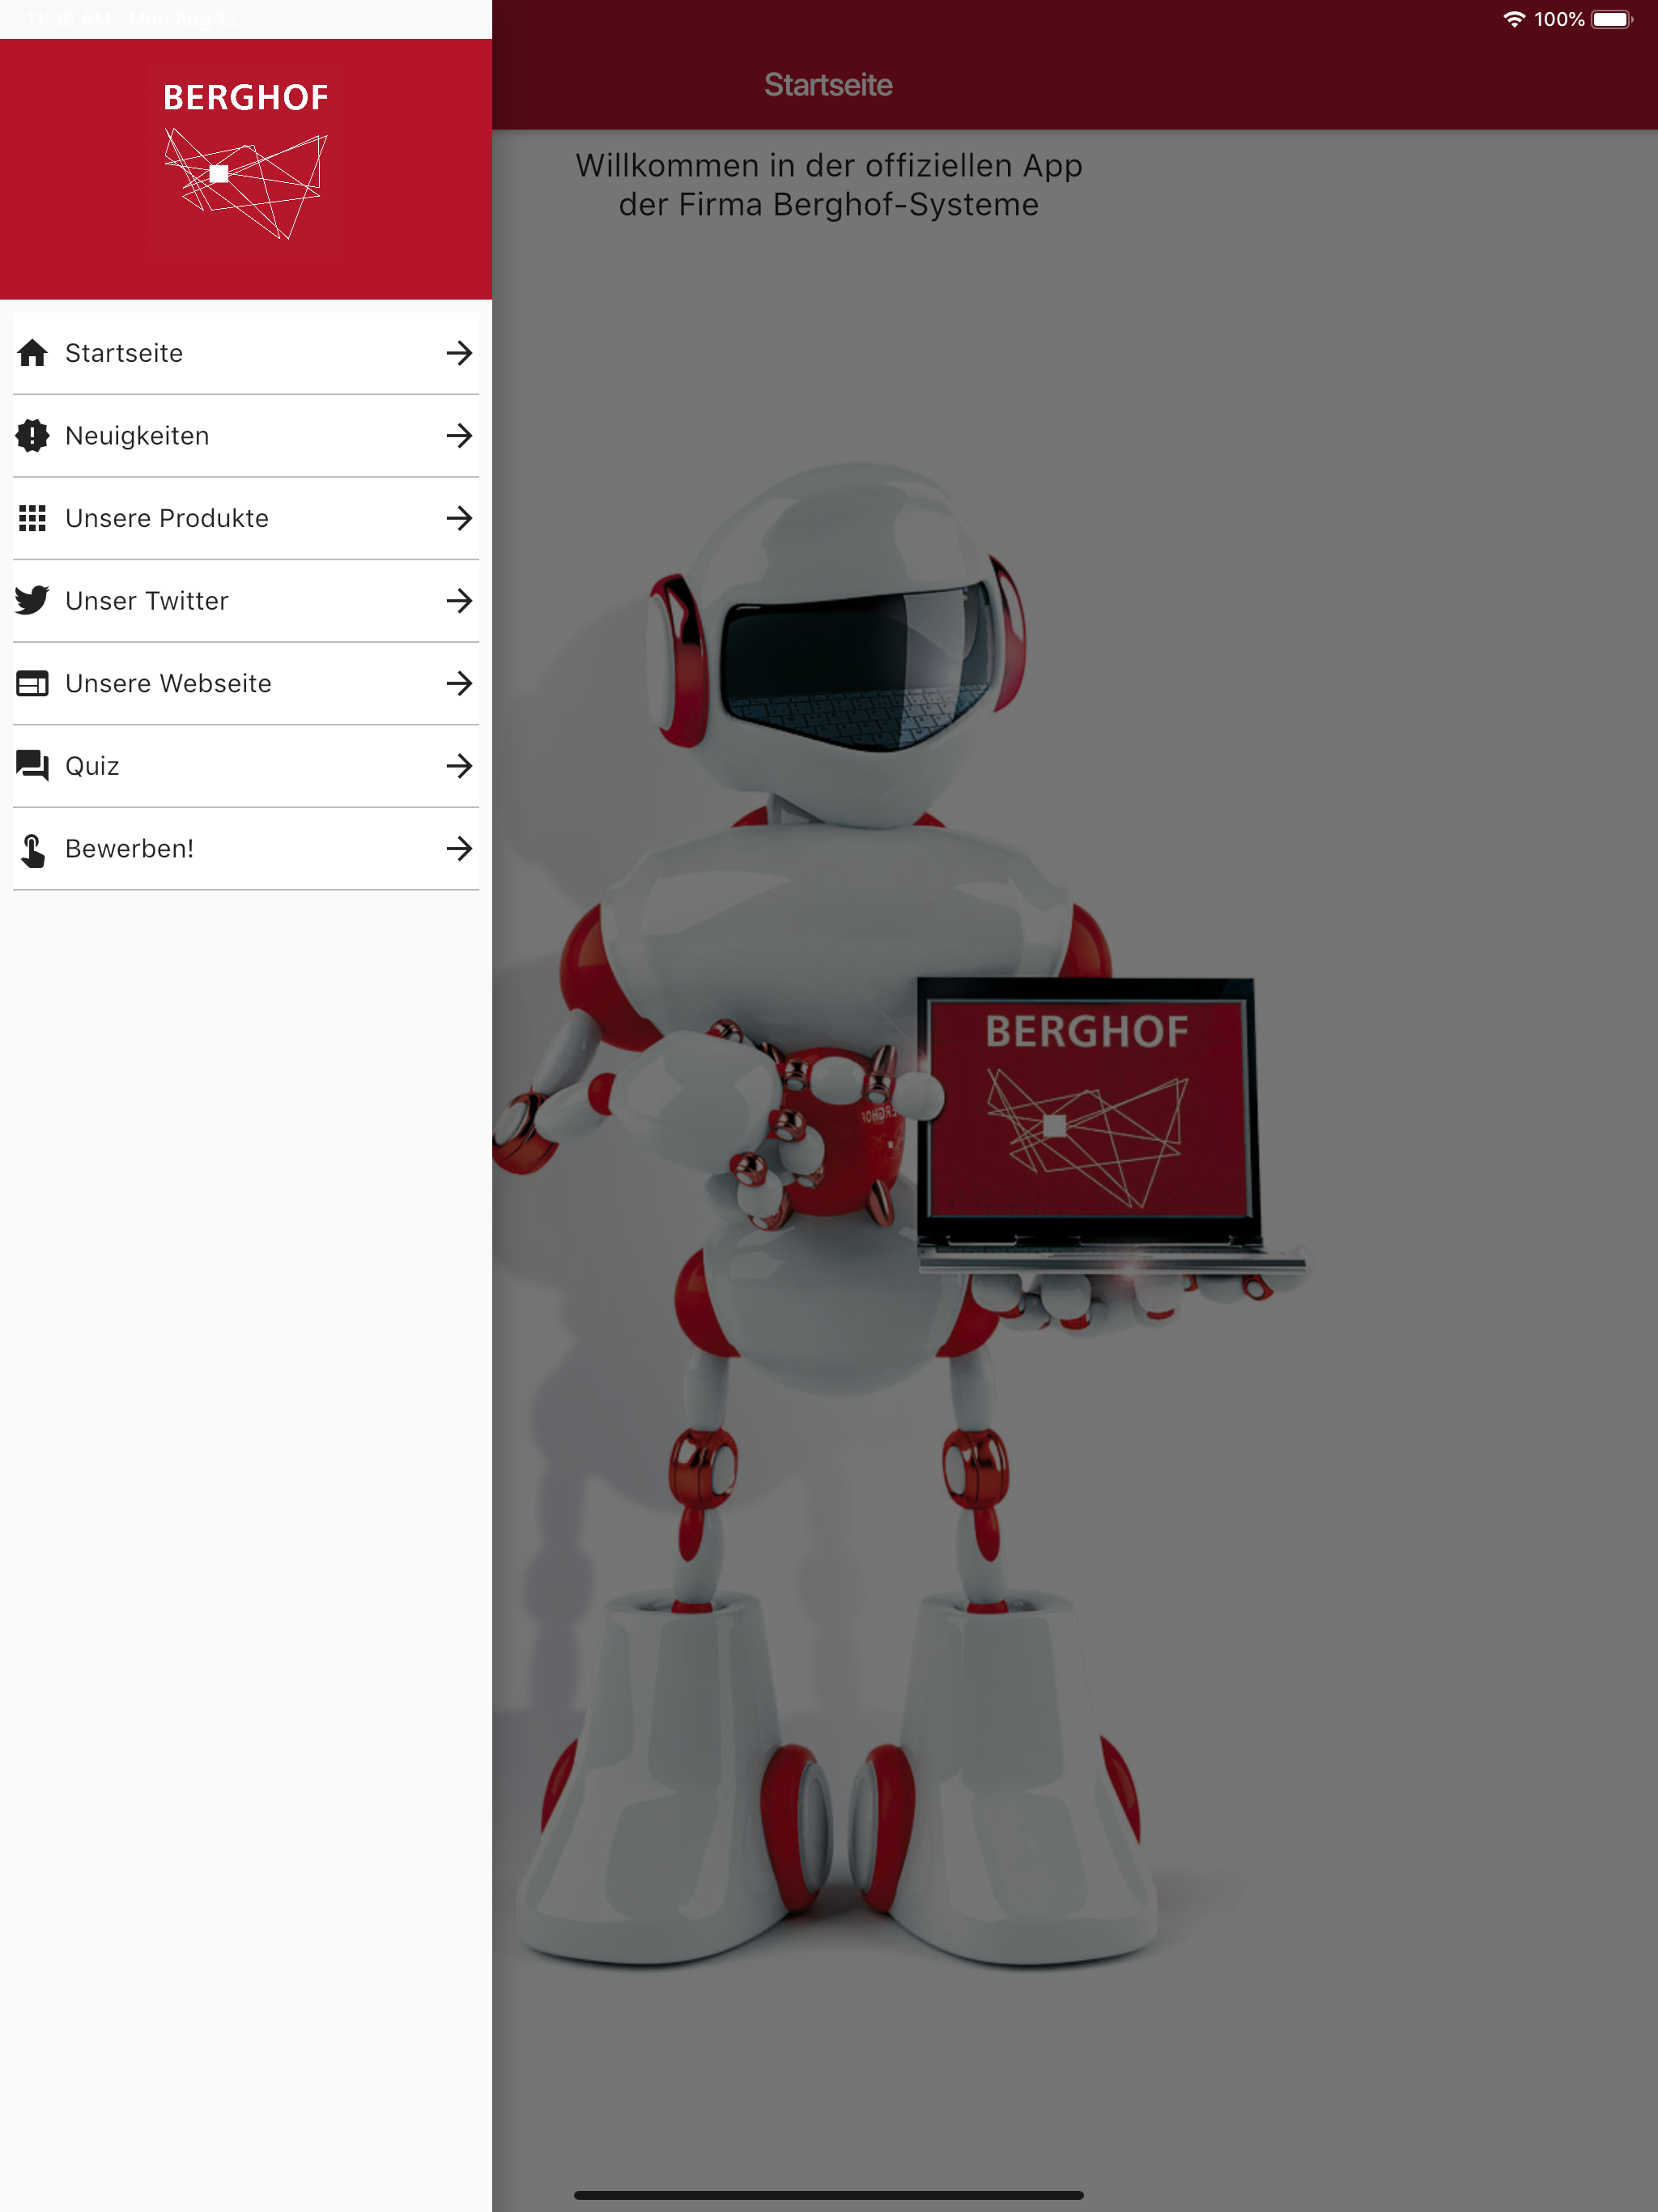1658x2212 pixels.
Task: Click the chat bubbles icon beside Quiz
Action: (x=32, y=765)
